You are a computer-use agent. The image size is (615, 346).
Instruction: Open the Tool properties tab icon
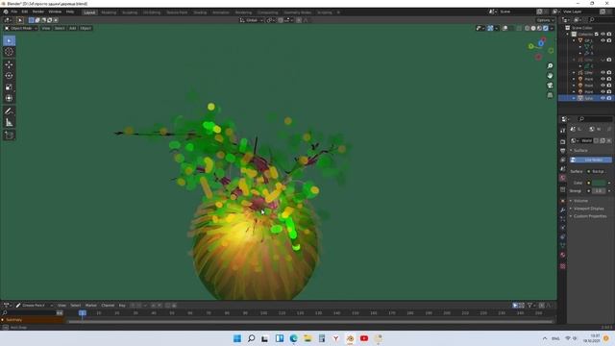point(563,131)
